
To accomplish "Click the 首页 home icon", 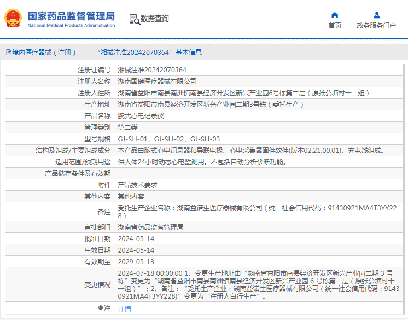I will click(x=335, y=15).
